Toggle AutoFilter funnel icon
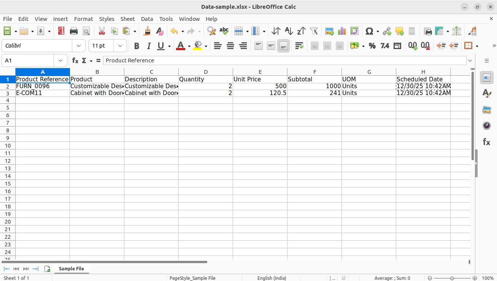This screenshot has height=281, width=497. tap(314, 31)
